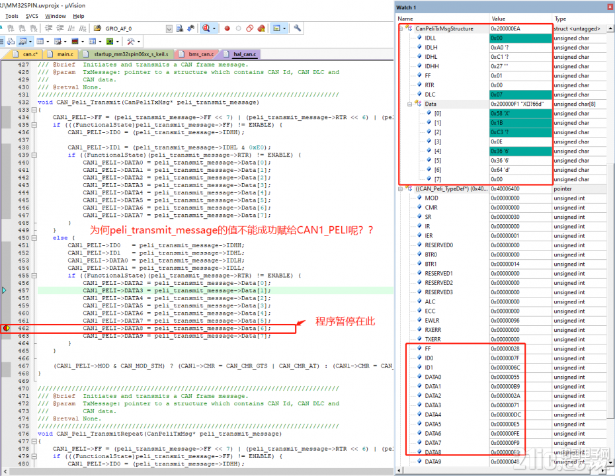Click the Find icon right of search box

tap(180, 28)
